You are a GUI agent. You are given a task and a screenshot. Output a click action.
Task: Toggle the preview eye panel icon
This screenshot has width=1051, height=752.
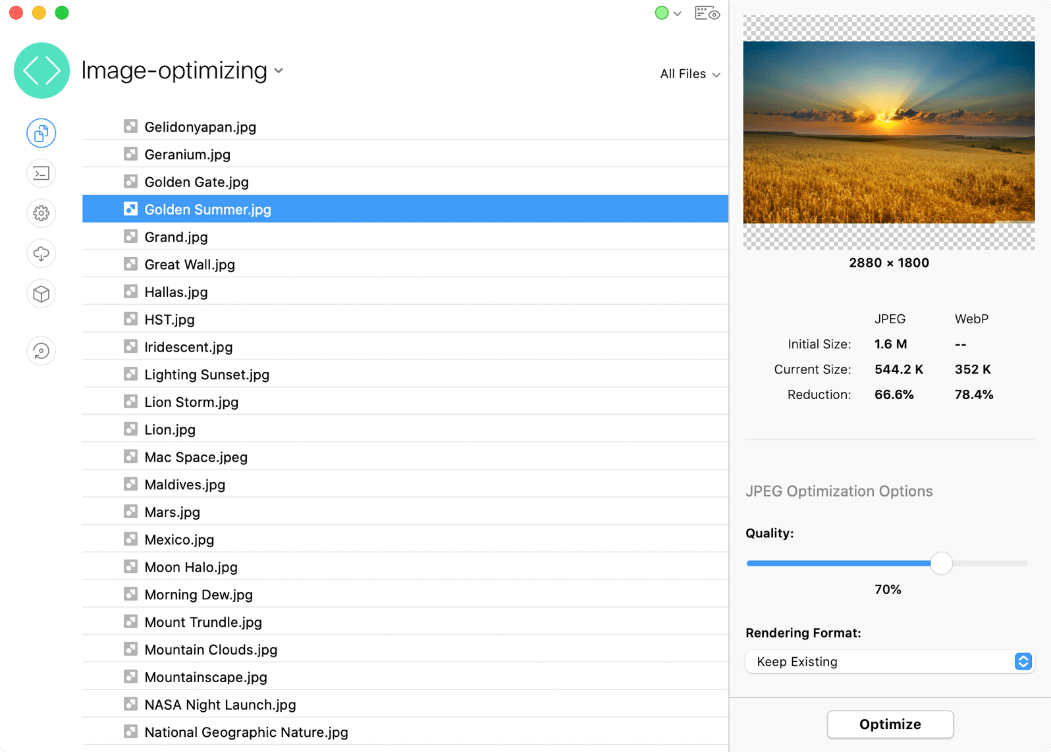pos(707,13)
